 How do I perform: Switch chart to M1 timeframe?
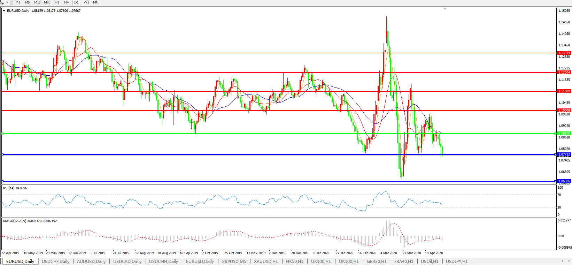pos(18,2)
